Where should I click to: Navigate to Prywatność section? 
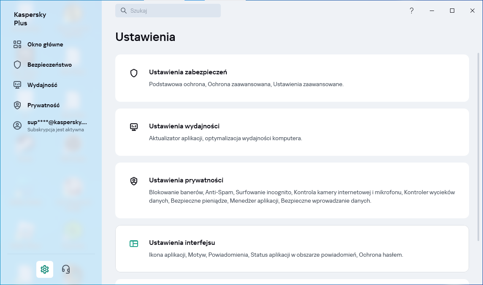pyautogui.click(x=43, y=105)
